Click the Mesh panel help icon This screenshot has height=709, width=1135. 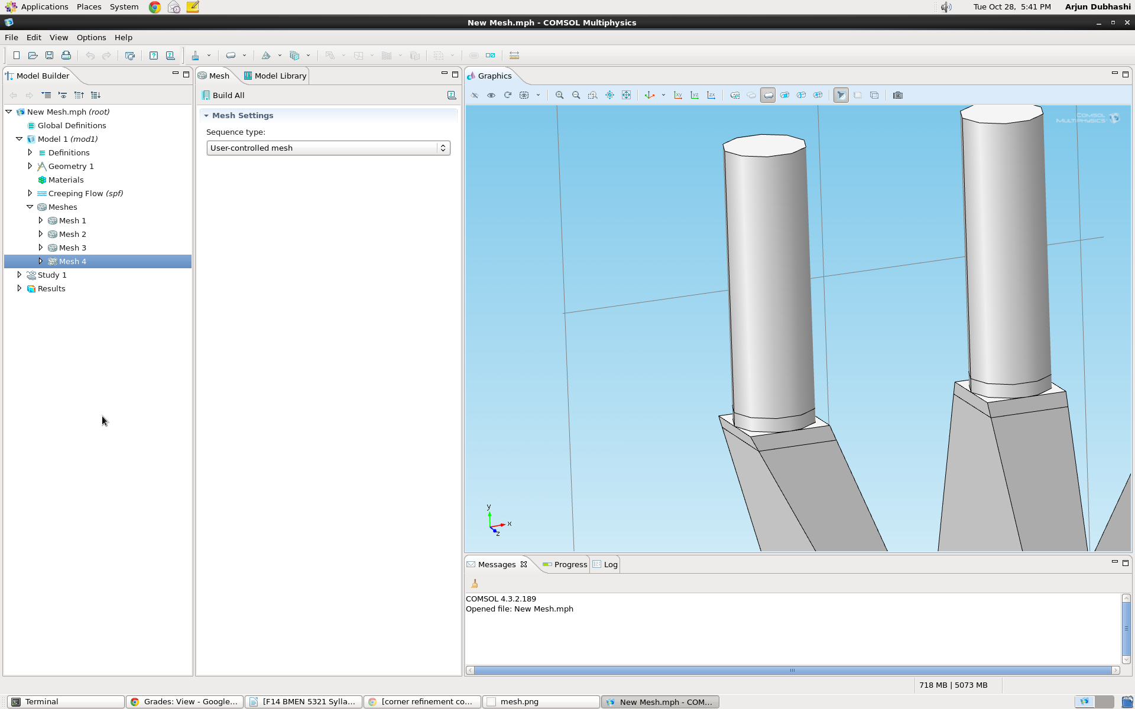coord(452,95)
